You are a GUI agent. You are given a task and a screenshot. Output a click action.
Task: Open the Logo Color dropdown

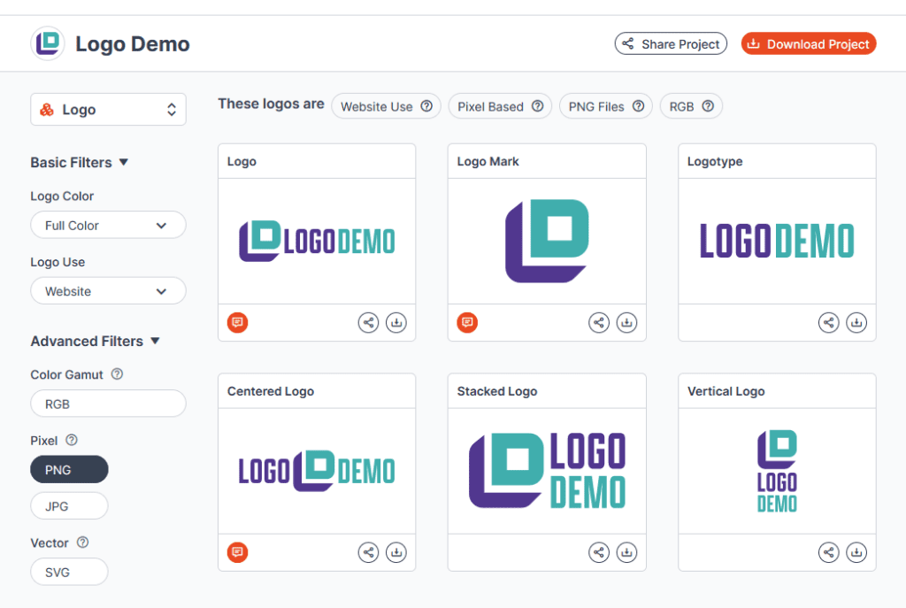coord(108,225)
